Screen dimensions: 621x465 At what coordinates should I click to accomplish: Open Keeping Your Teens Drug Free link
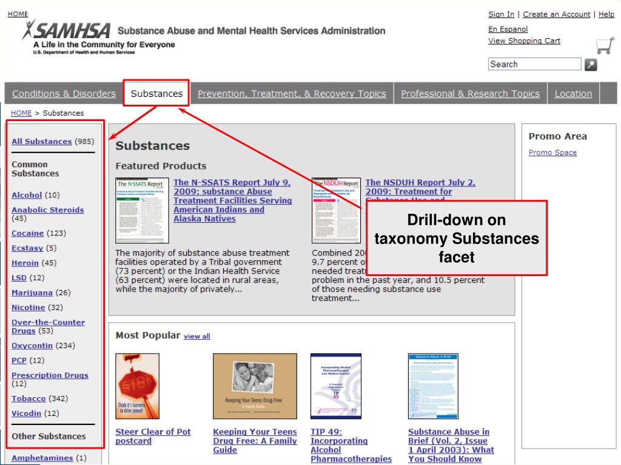coord(255,441)
